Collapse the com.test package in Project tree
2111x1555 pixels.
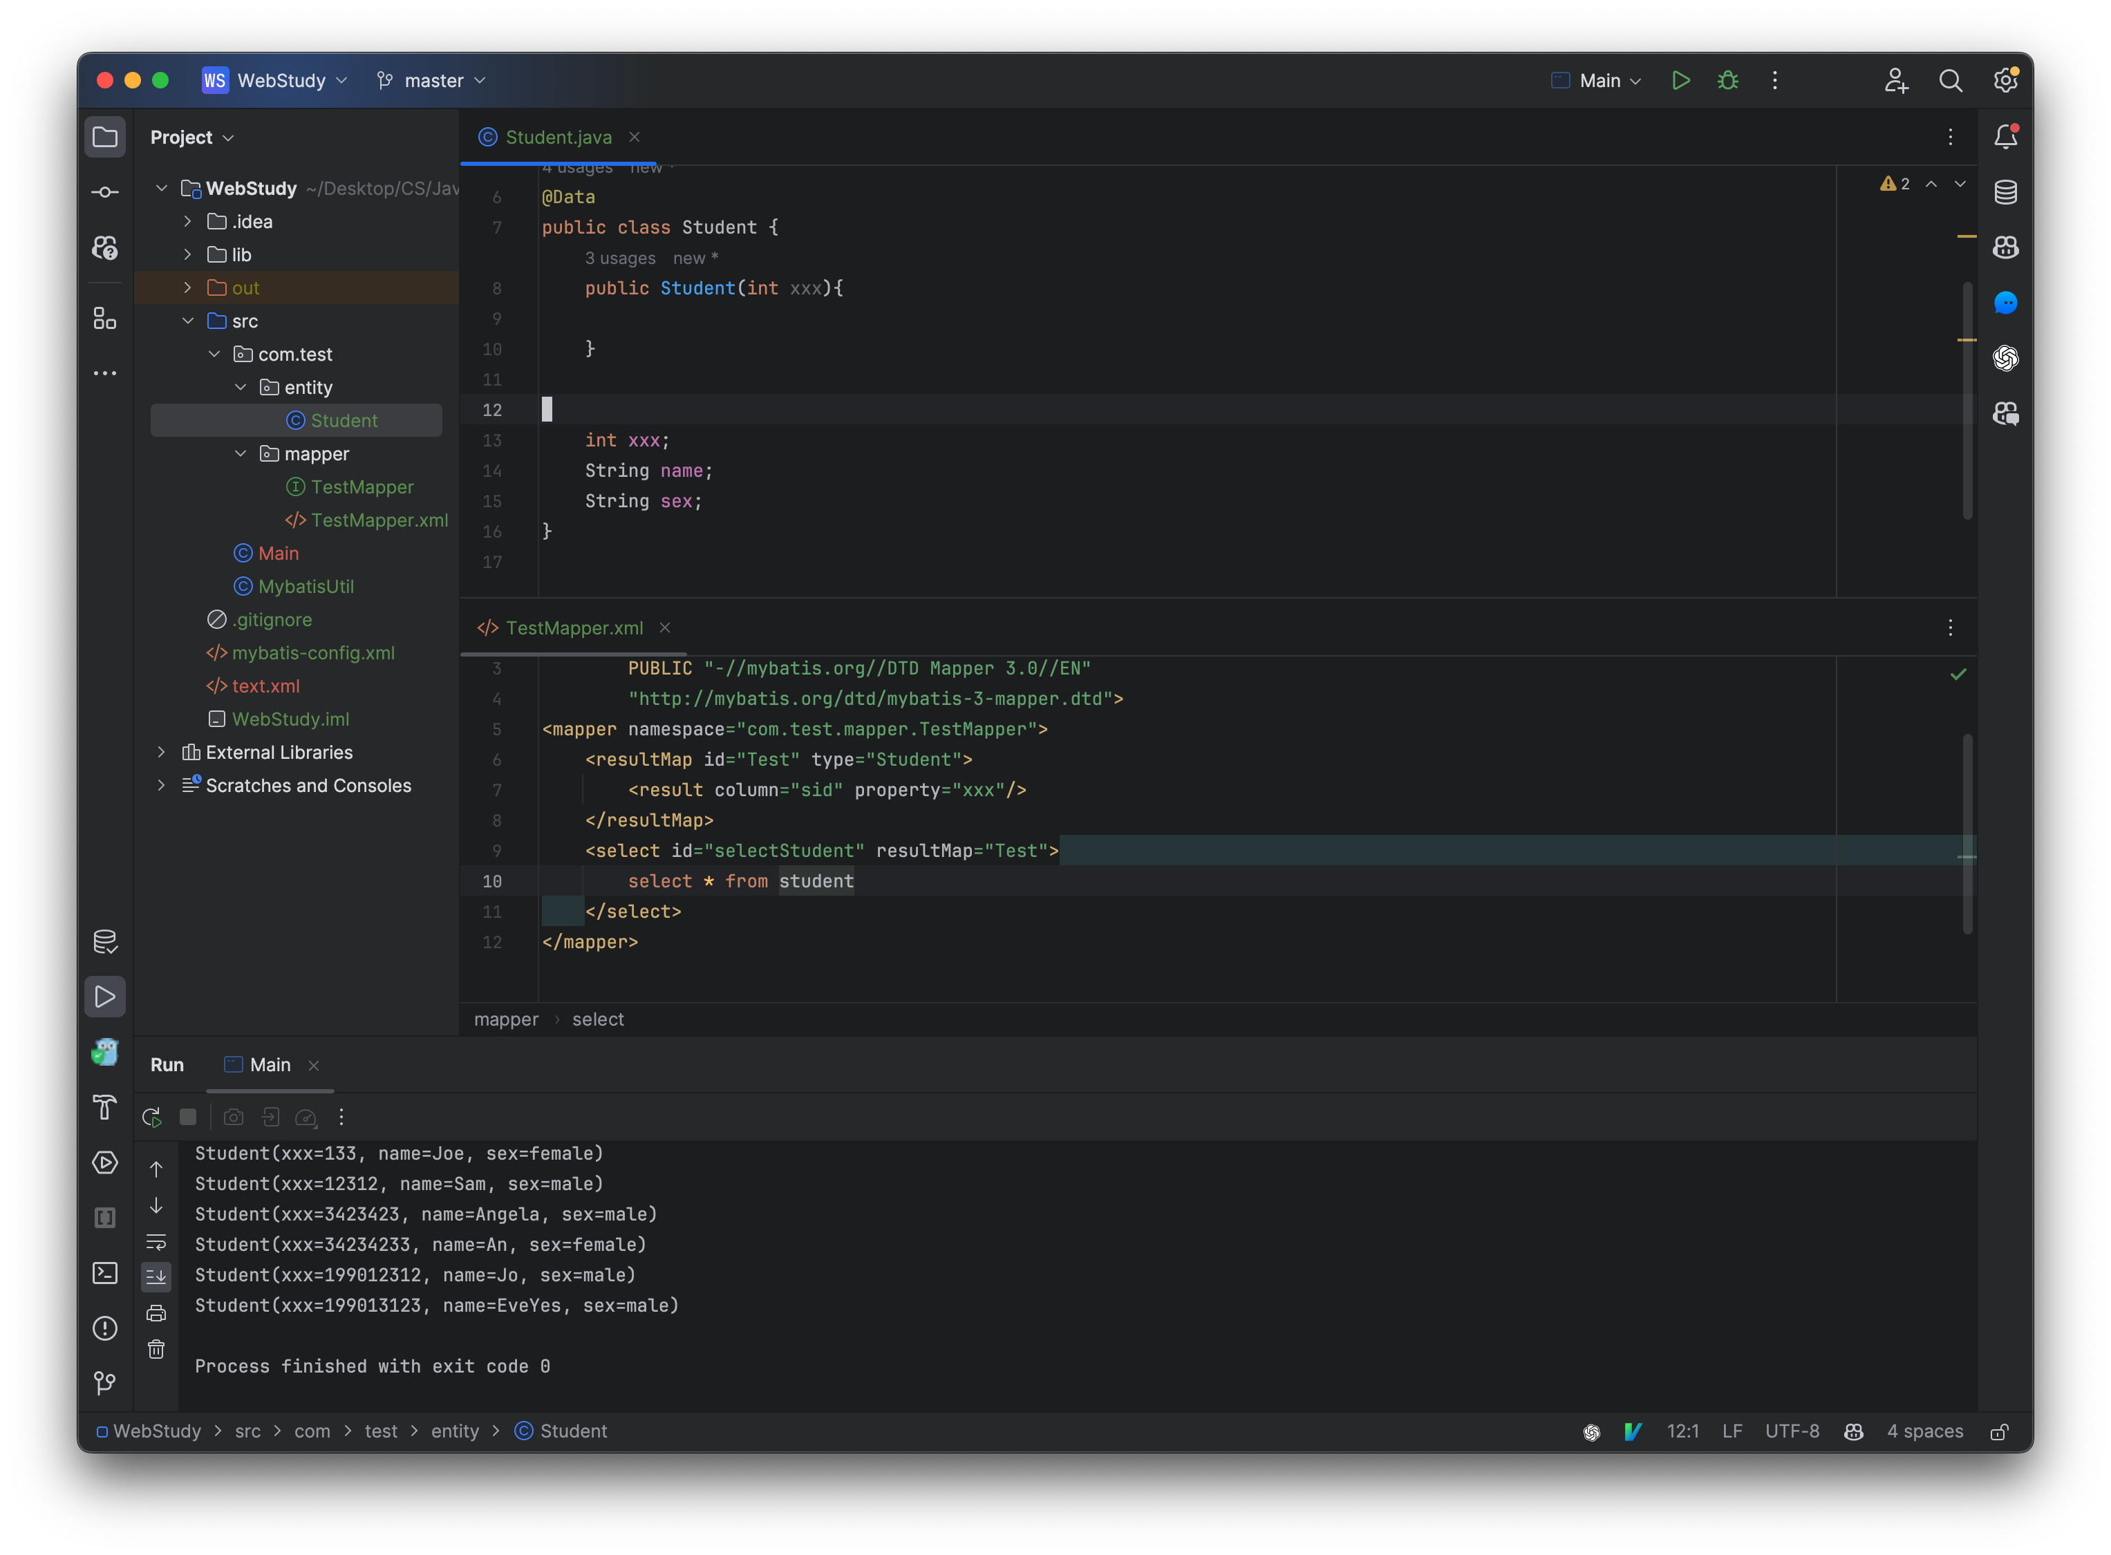pos(216,354)
